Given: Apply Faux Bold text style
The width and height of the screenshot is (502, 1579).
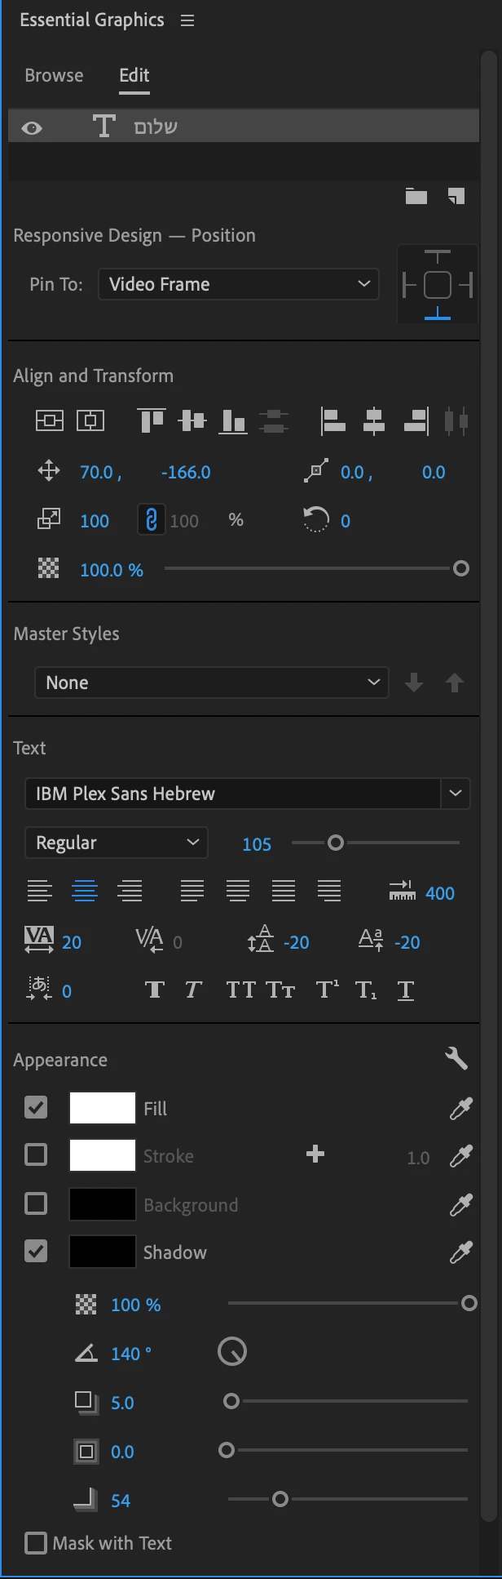Looking at the screenshot, I should coord(154,990).
